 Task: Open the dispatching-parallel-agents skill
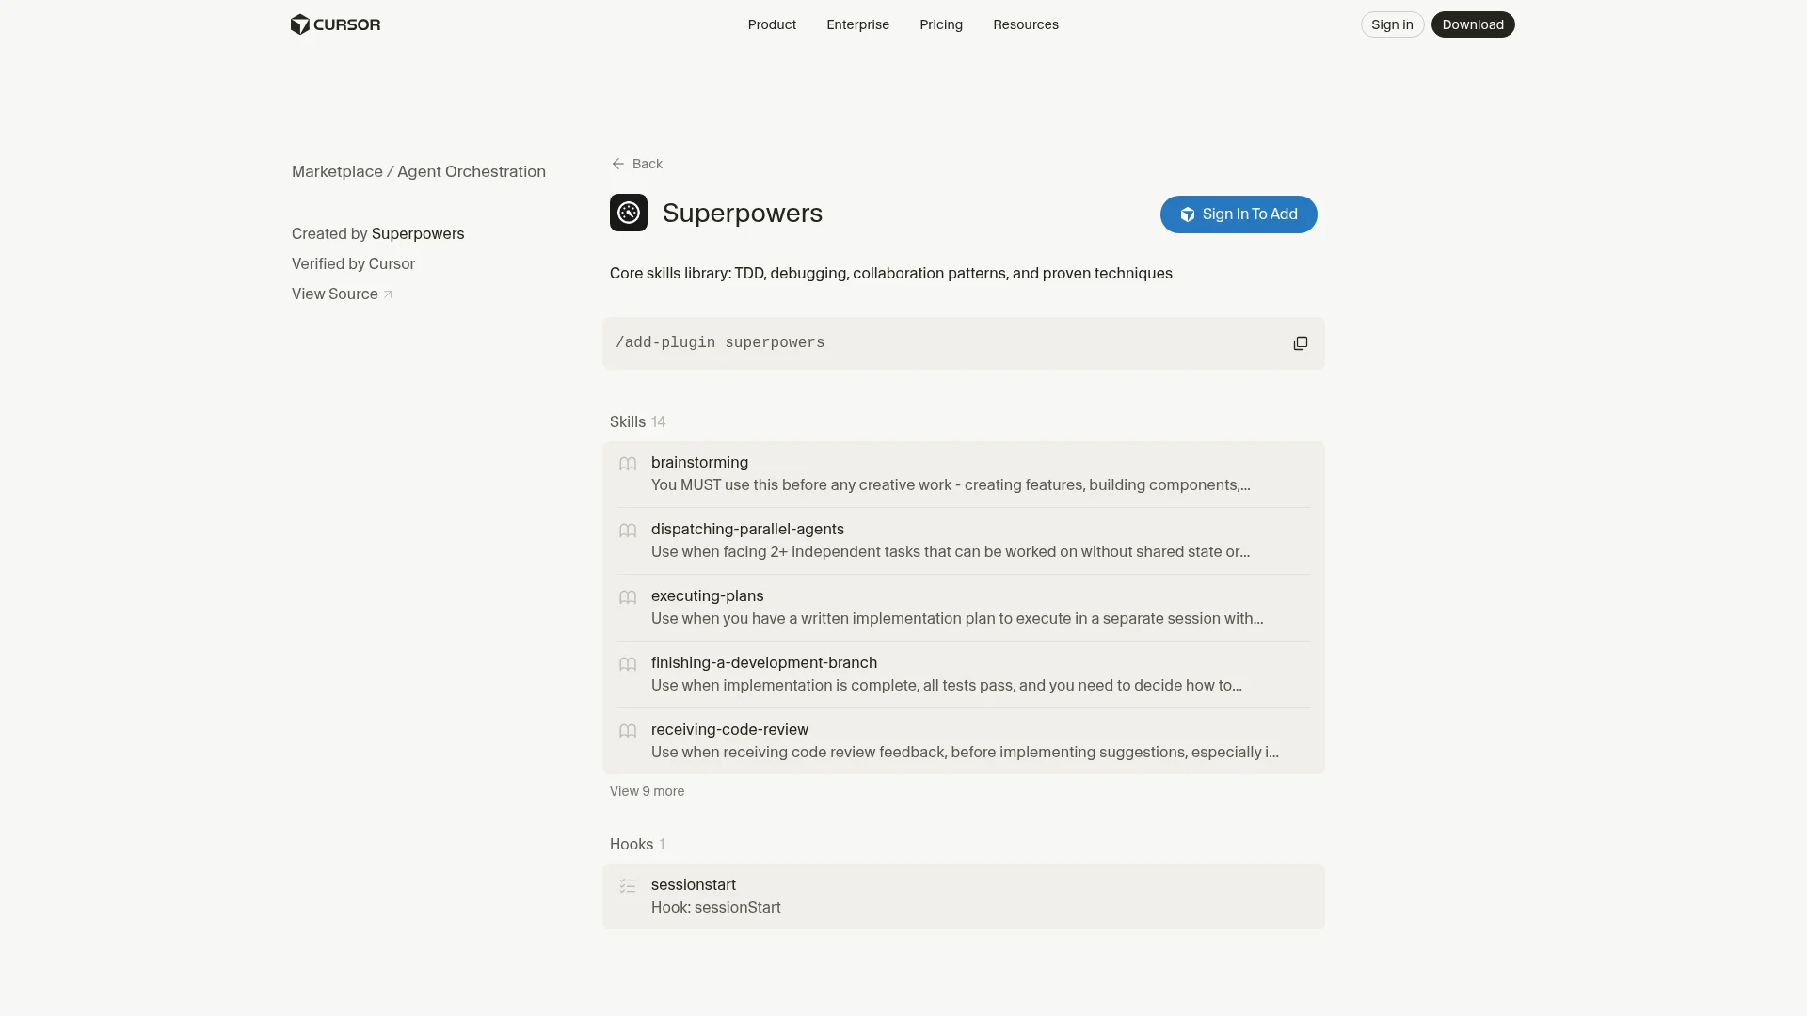tap(964, 541)
